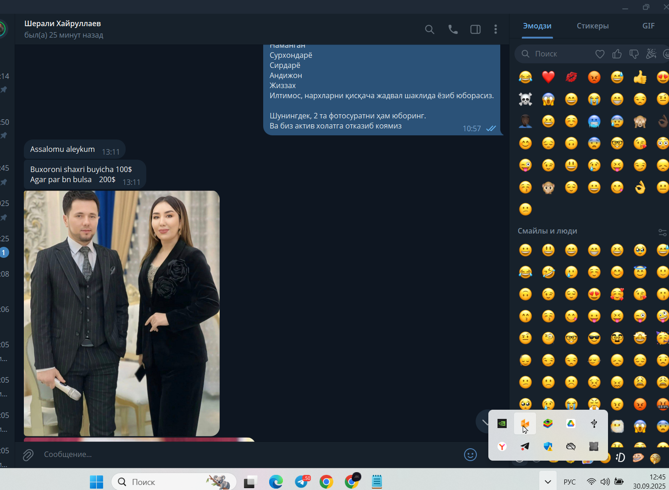Start a voice call from chat header
The width and height of the screenshot is (669, 490).
pyautogui.click(x=453, y=29)
